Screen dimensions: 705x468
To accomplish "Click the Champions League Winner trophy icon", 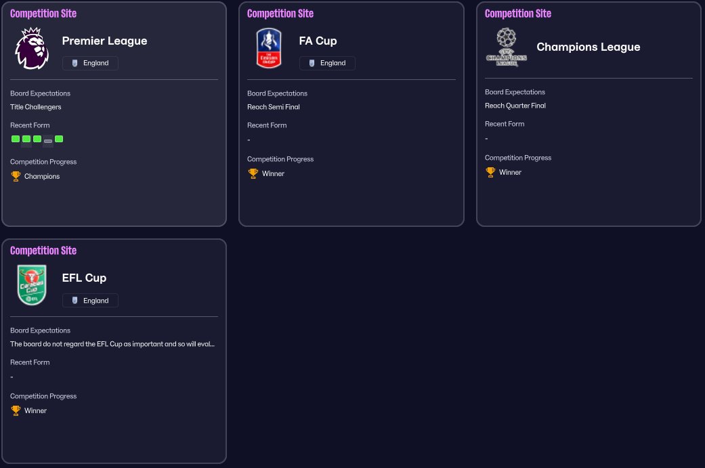I will (490, 172).
